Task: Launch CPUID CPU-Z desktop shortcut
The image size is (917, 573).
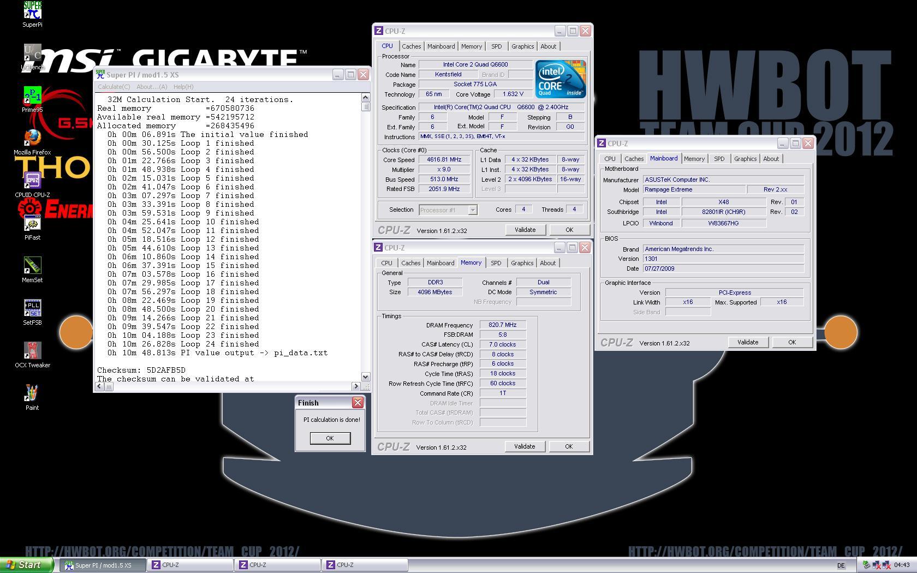Action: tap(32, 184)
